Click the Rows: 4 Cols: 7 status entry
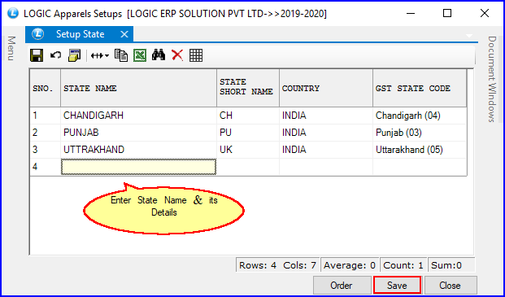Screen dimensions: 505x297 coord(277,265)
